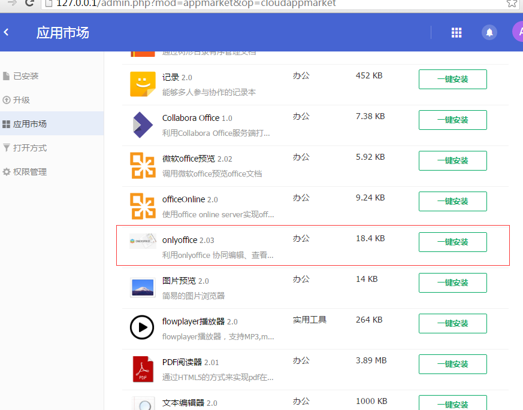Bookmark page with star icon
The image size is (523, 410).
point(512,4)
